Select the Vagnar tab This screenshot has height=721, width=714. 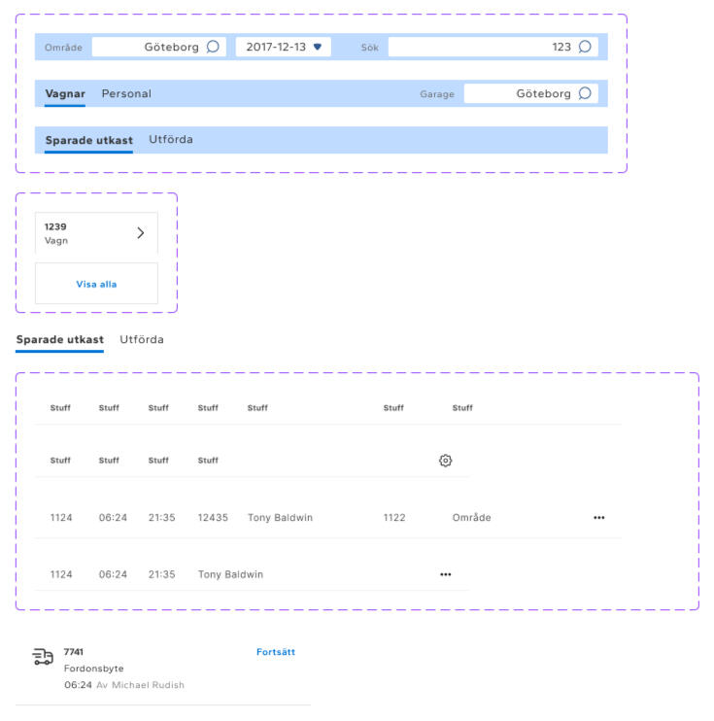(65, 94)
